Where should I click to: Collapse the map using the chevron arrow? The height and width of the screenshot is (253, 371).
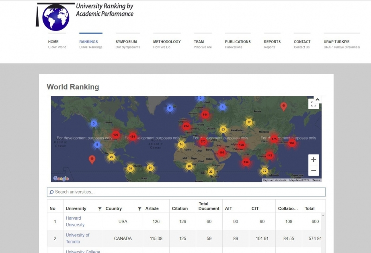(x=318, y=100)
